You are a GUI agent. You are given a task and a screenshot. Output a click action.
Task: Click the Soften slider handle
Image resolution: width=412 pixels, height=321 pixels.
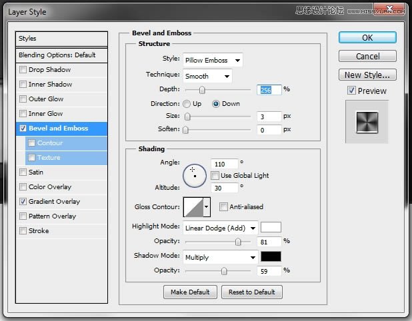coord(185,130)
